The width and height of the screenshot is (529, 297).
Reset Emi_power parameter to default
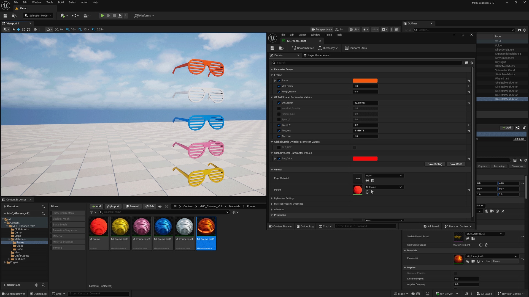469,103
